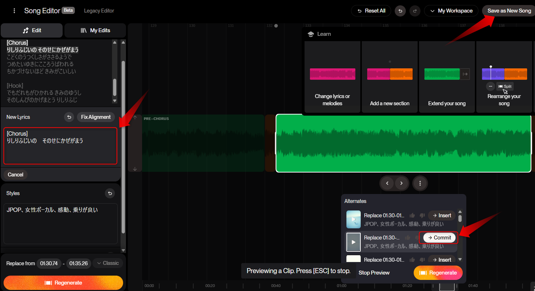Play the second alternate clip thumbnail

coord(353,242)
